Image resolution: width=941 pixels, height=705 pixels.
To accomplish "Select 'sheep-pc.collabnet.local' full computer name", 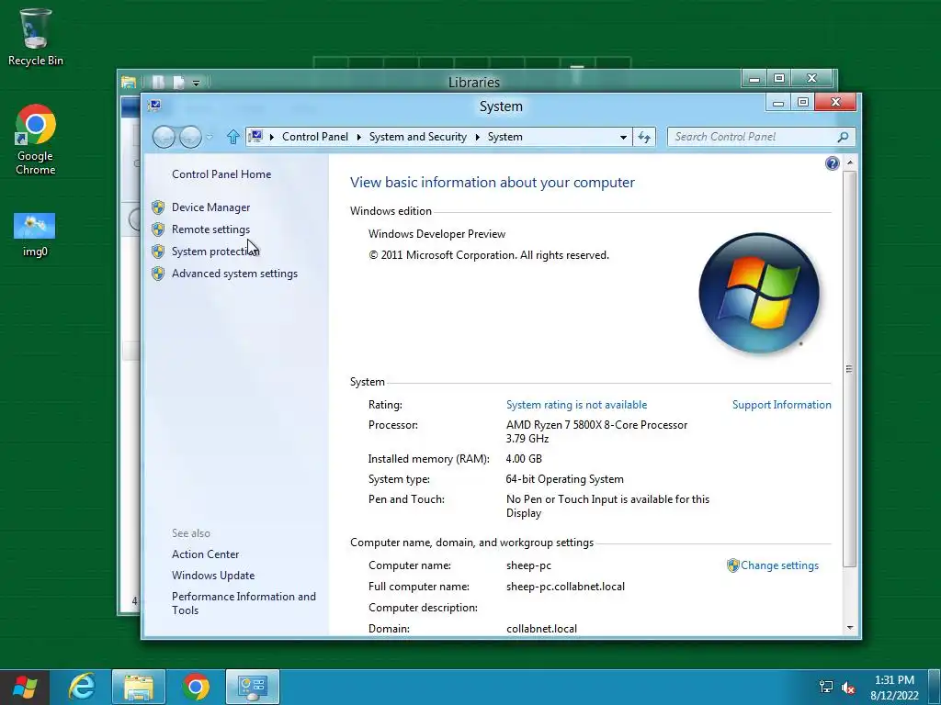I will pyautogui.click(x=565, y=587).
